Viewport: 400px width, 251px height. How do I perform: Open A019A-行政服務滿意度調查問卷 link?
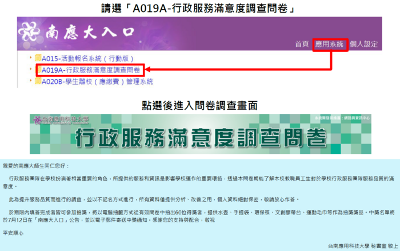[x=91, y=70]
